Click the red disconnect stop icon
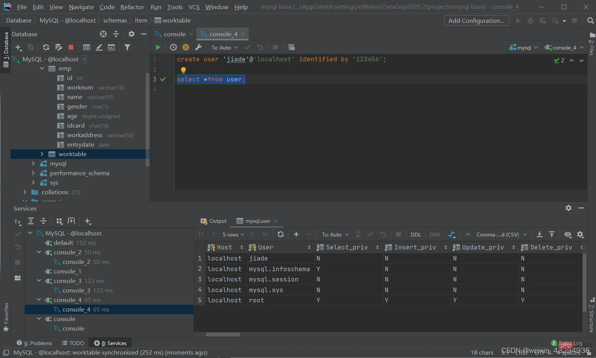Screen dimensions: 596x358 71,47
